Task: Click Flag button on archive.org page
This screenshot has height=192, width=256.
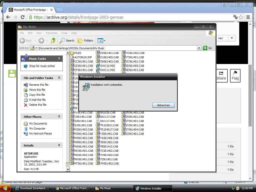Action: (x=235, y=76)
